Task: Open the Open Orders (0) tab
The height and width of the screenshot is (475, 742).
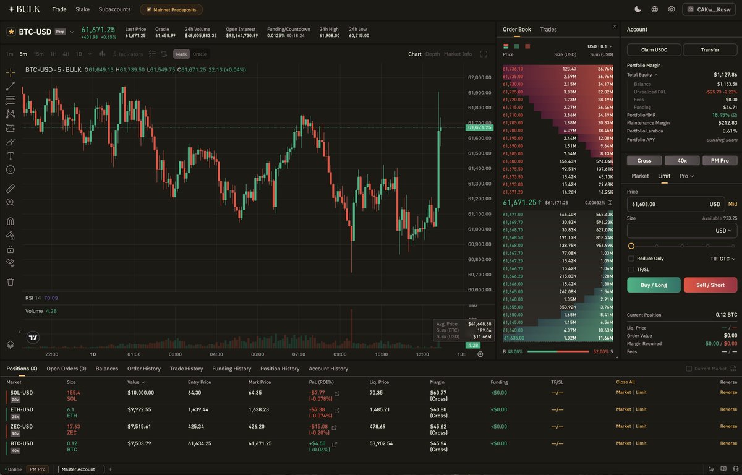Action: coord(66,369)
